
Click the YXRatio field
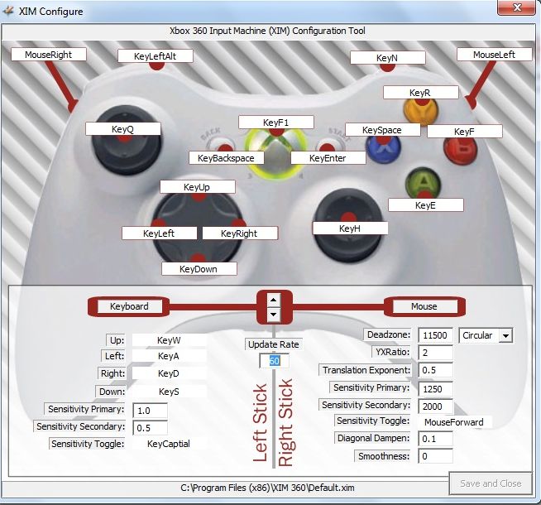435,353
